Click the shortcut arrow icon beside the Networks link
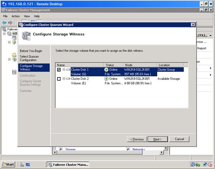 128,149
